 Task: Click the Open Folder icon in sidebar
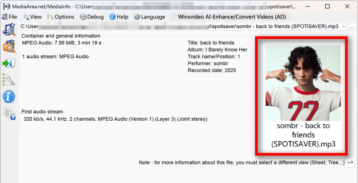(9, 46)
